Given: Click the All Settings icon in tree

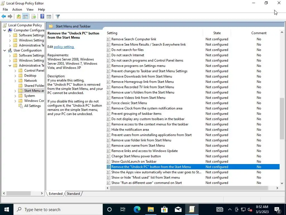Looking at the screenshot, I should pyautogui.click(x=21, y=106).
